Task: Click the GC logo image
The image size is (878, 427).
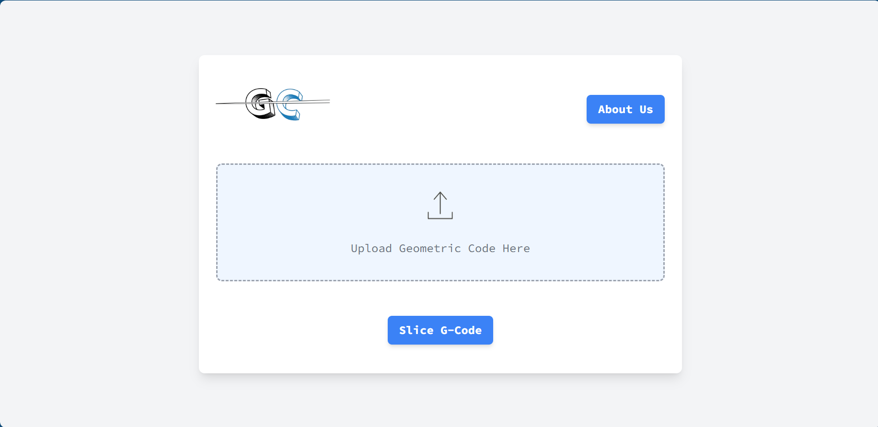Action: tap(273, 104)
